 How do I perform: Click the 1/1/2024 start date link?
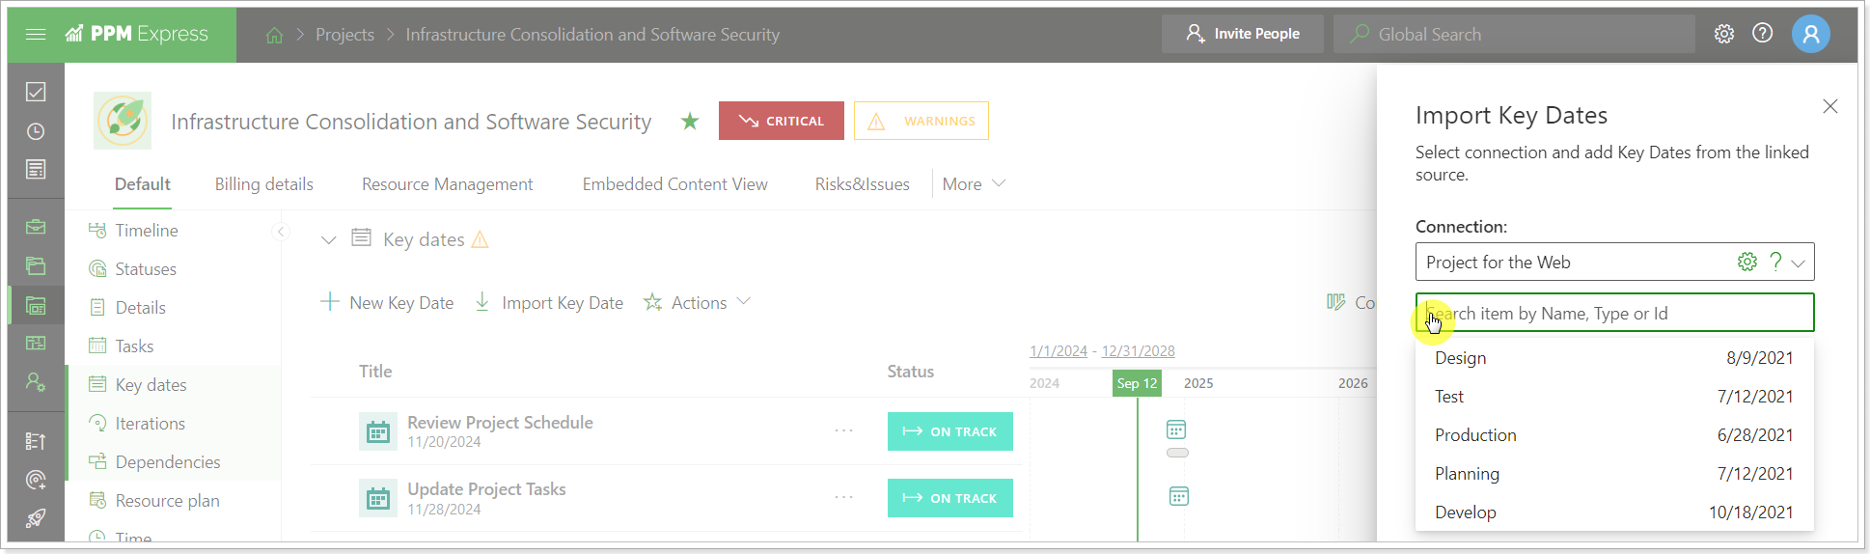(x=1059, y=350)
